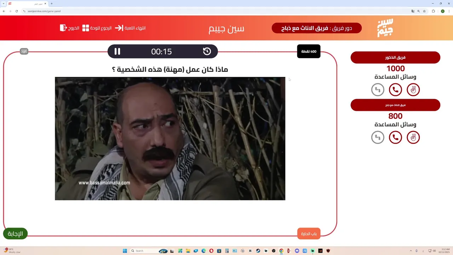Open the Chrome three-dot menu
The width and height of the screenshot is (453, 255).
(x=449, y=11)
